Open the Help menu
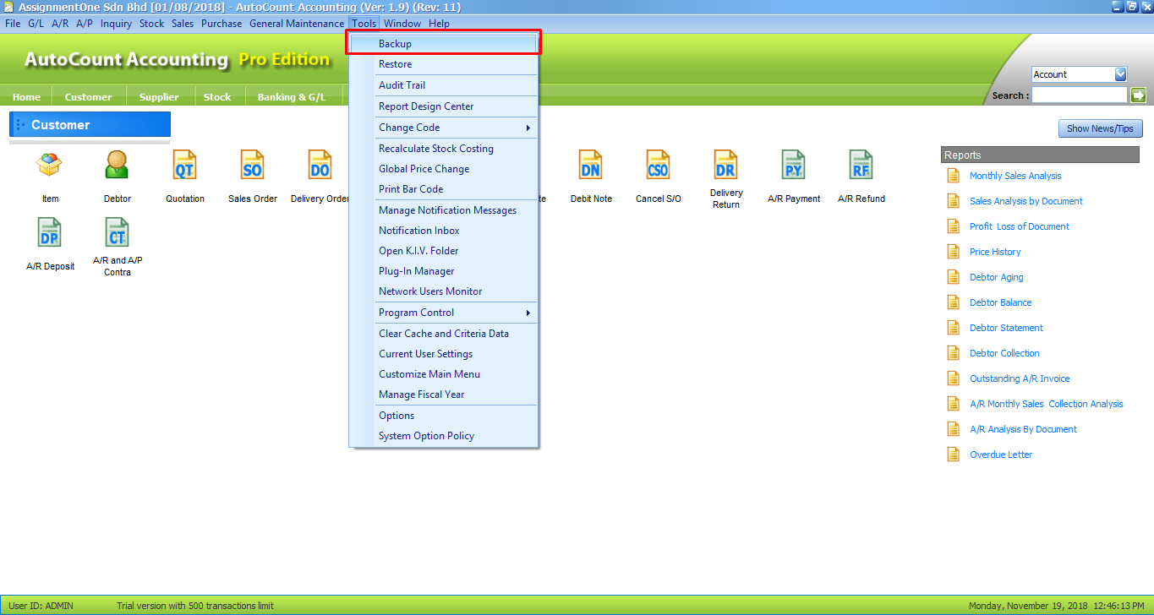Viewport: 1154px width, 615px height. click(439, 24)
